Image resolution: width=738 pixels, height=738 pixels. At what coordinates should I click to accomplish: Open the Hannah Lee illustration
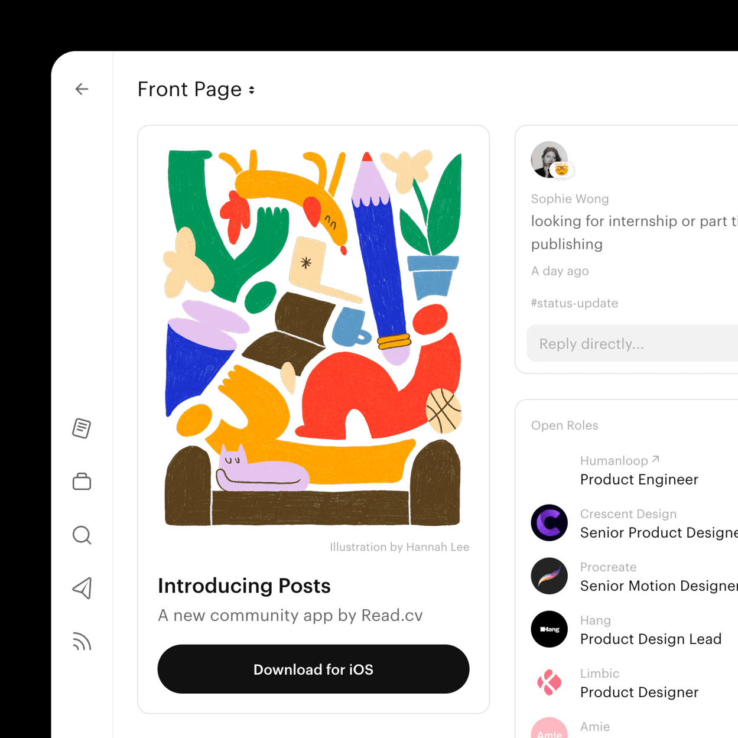tap(313, 337)
